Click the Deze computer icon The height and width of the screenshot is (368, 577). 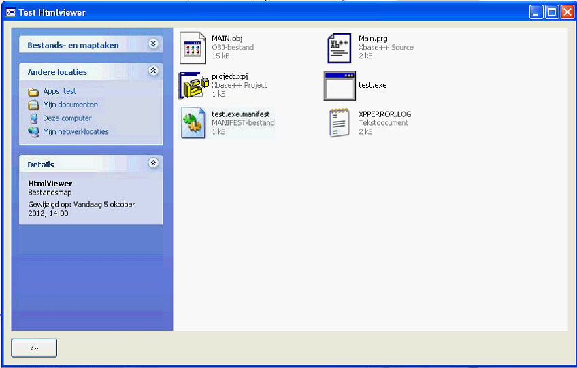(33, 118)
